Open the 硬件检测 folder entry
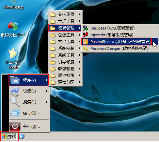The height and width of the screenshot is (142, 159). (65, 76)
